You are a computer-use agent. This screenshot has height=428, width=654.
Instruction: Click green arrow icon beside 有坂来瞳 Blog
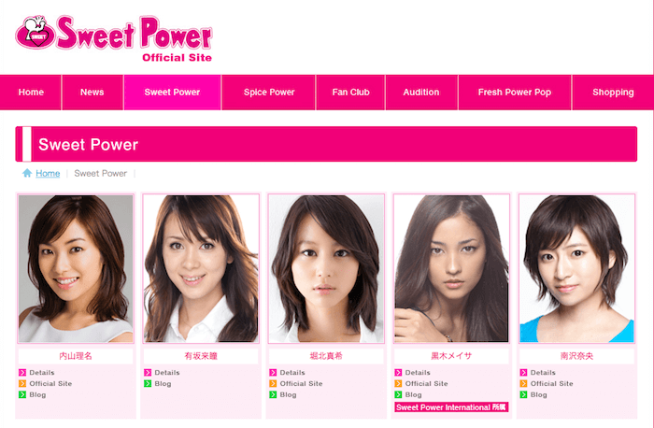(148, 383)
